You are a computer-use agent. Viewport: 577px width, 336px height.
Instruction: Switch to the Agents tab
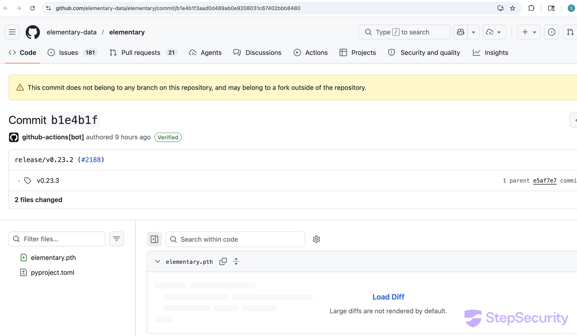coord(205,53)
